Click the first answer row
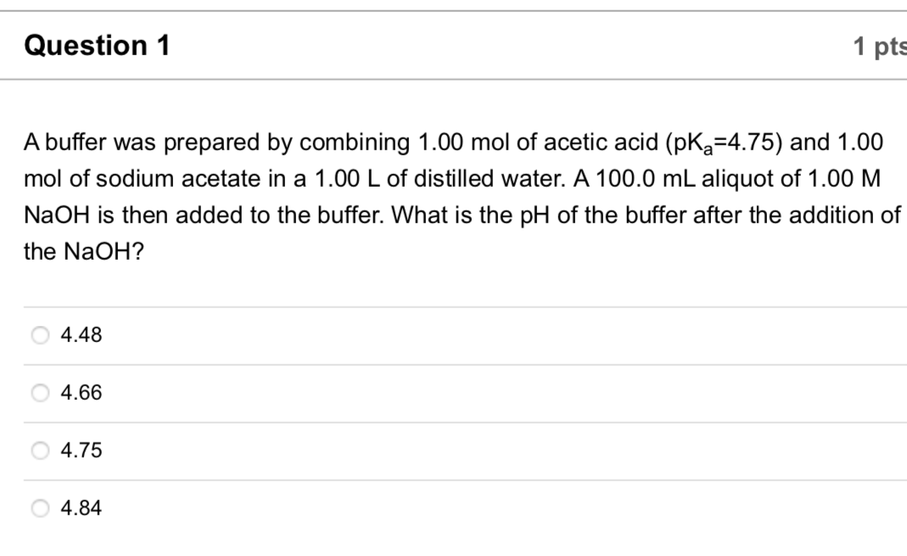Viewport: 907px width, 556px height. pyautogui.click(x=424, y=334)
